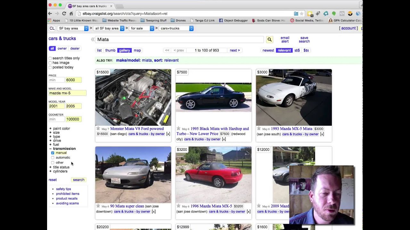This screenshot has width=410, height=230.
Task: Expand the type filter
Action: click(55, 136)
